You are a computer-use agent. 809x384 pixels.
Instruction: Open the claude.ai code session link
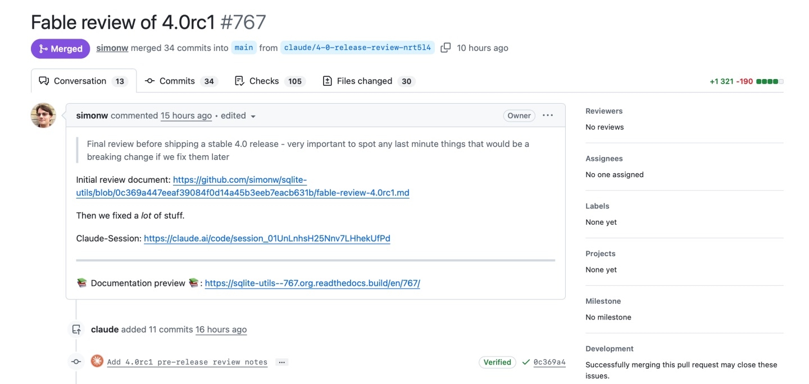coord(267,238)
